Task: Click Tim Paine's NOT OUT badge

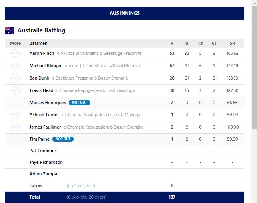Action: [x=63, y=139]
